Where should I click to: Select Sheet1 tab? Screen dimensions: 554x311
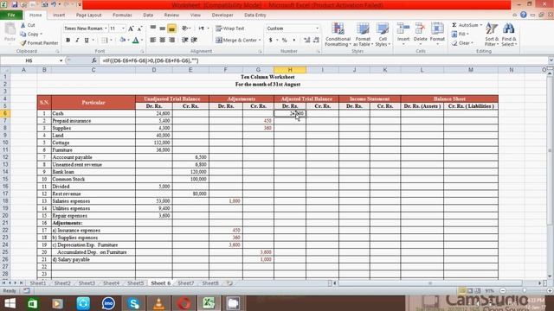pyautogui.click(x=38, y=283)
